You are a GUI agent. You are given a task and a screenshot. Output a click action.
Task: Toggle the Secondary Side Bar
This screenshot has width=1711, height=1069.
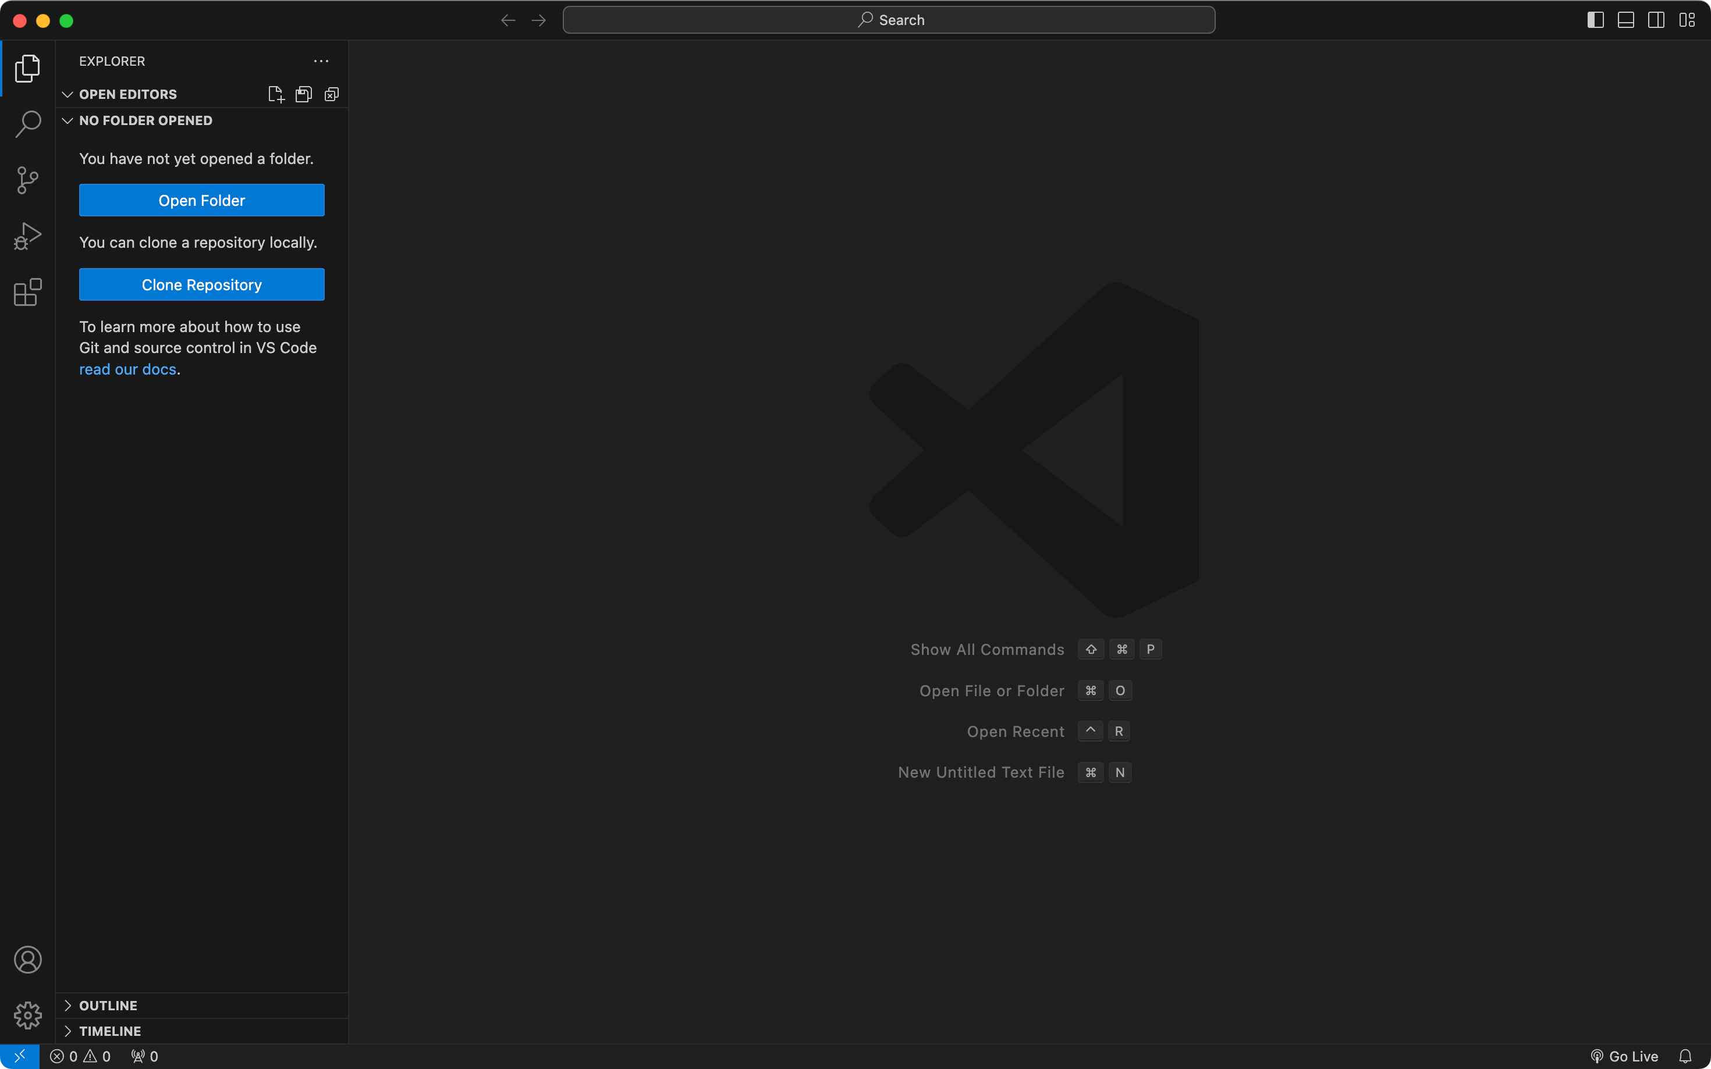pos(1656,20)
